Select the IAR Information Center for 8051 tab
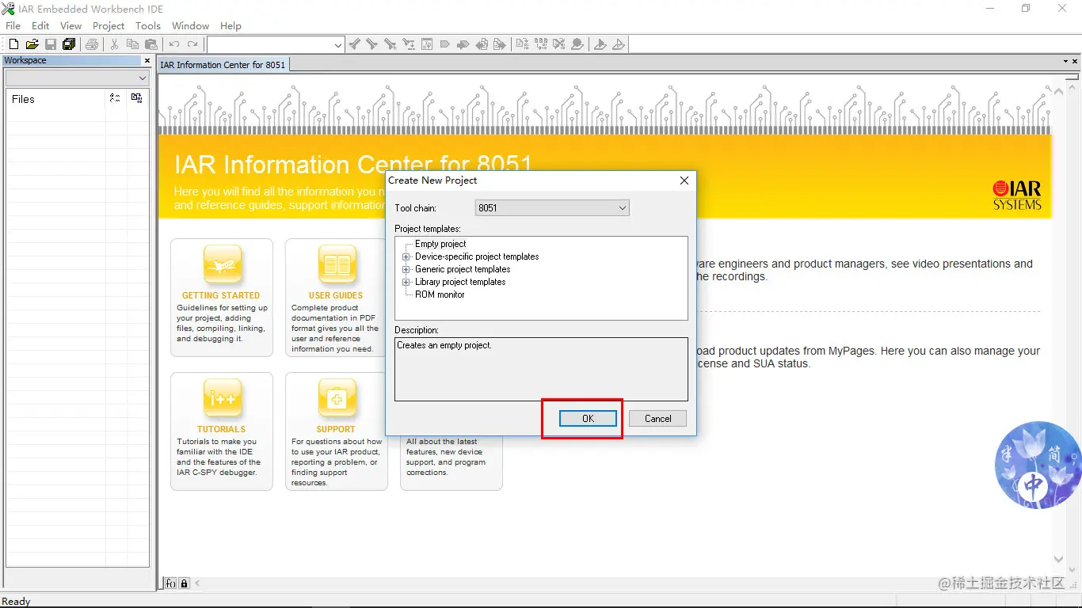The width and height of the screenshot is (1082, 608). pyautogui.click(x=223, y=65)
